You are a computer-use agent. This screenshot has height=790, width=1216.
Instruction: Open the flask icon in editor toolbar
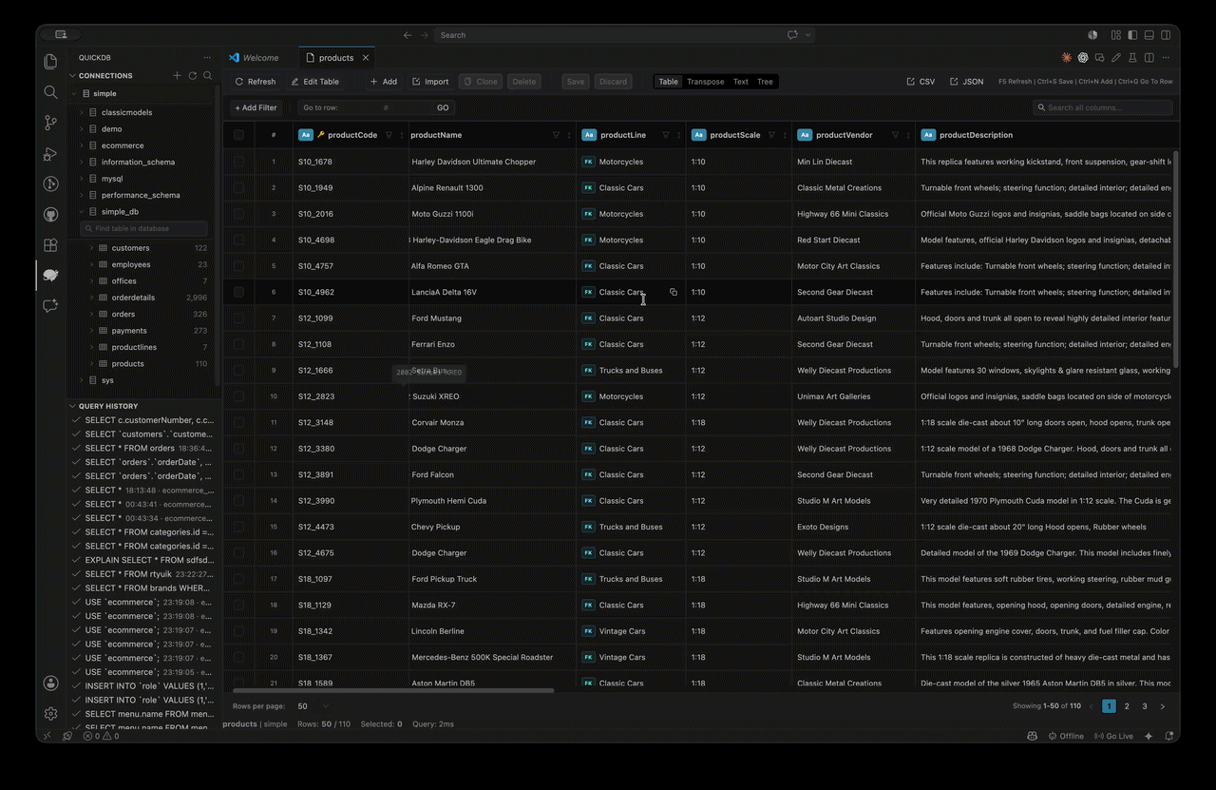[x=1132, y=58]
